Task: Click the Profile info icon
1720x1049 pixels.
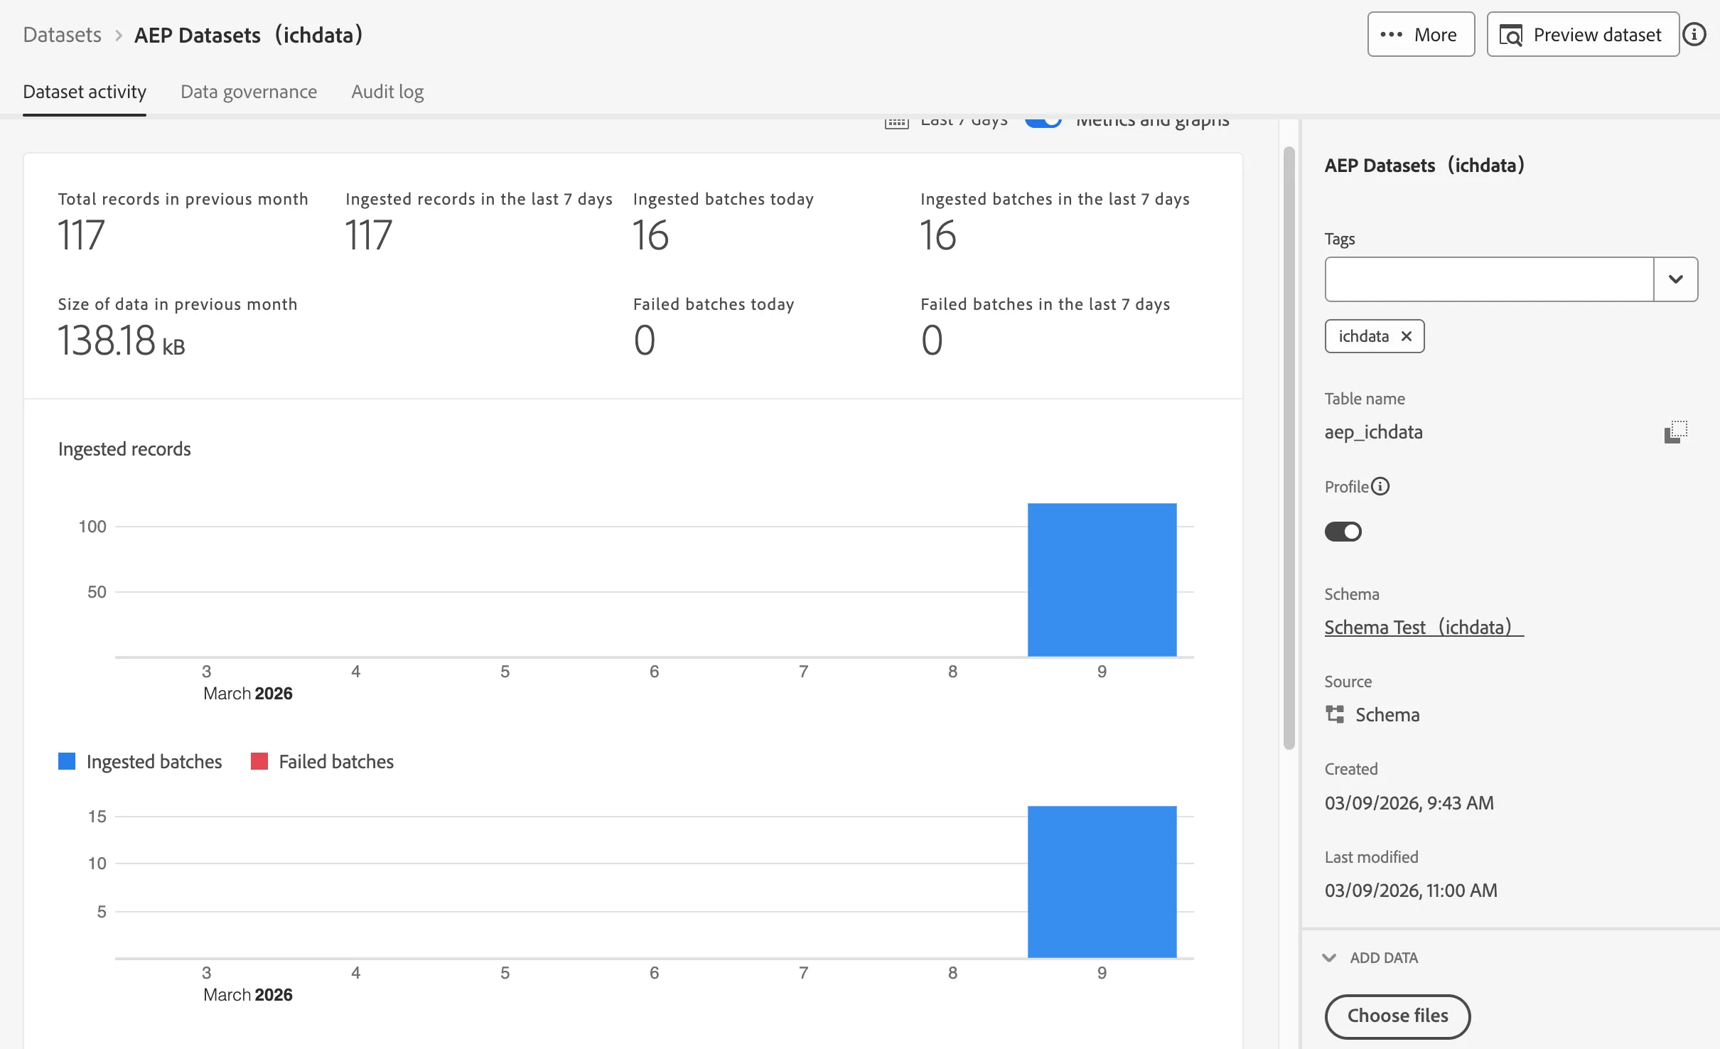Action: pos(1380,487)
